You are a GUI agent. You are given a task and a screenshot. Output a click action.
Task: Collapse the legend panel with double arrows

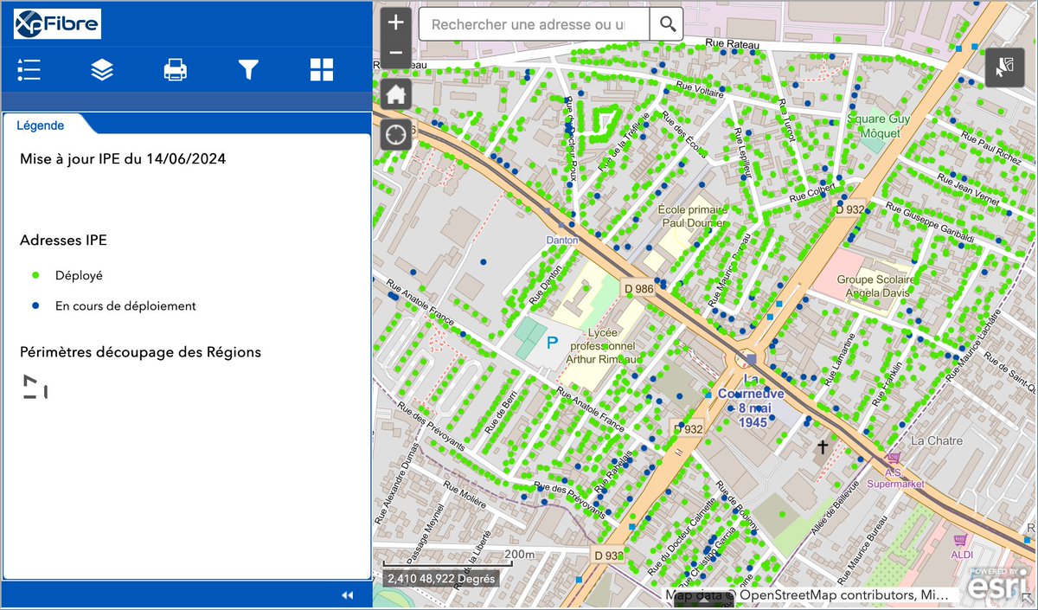click(346, 594)
